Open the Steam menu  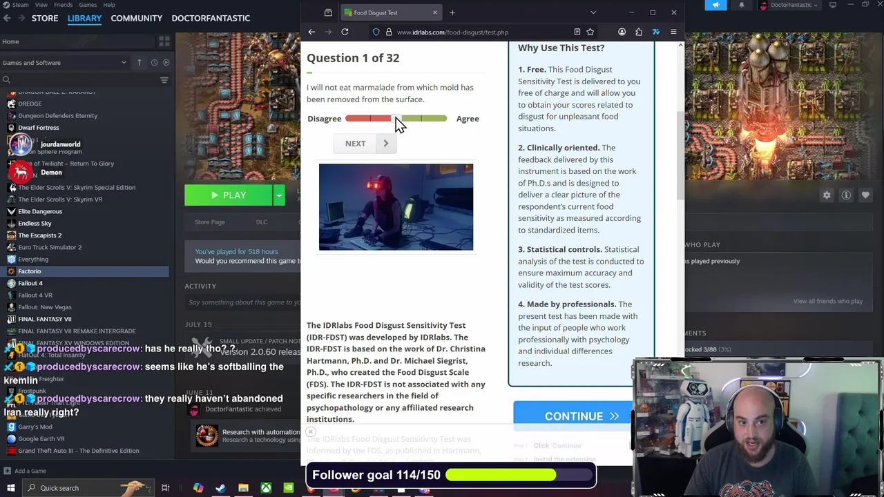[20, 5]
